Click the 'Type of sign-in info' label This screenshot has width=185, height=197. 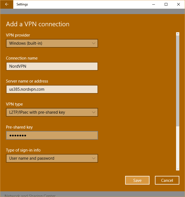coord(23,150)
